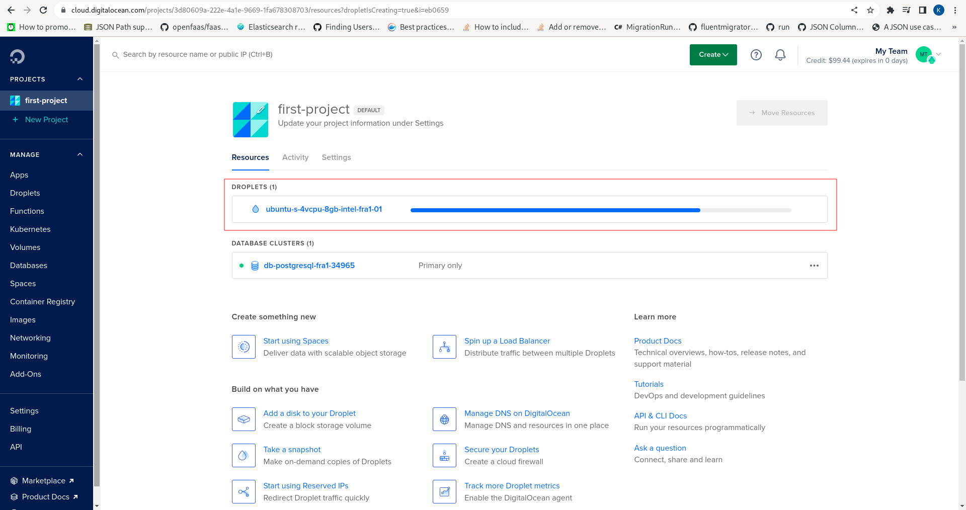This screenshot has width=966, height=510.
Task: Click the droplet icon beside ubuntu droplet
Action: [256, 209]
